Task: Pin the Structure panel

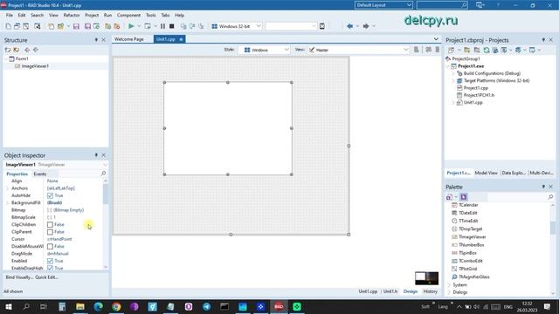Action: [x=96, y=40]
